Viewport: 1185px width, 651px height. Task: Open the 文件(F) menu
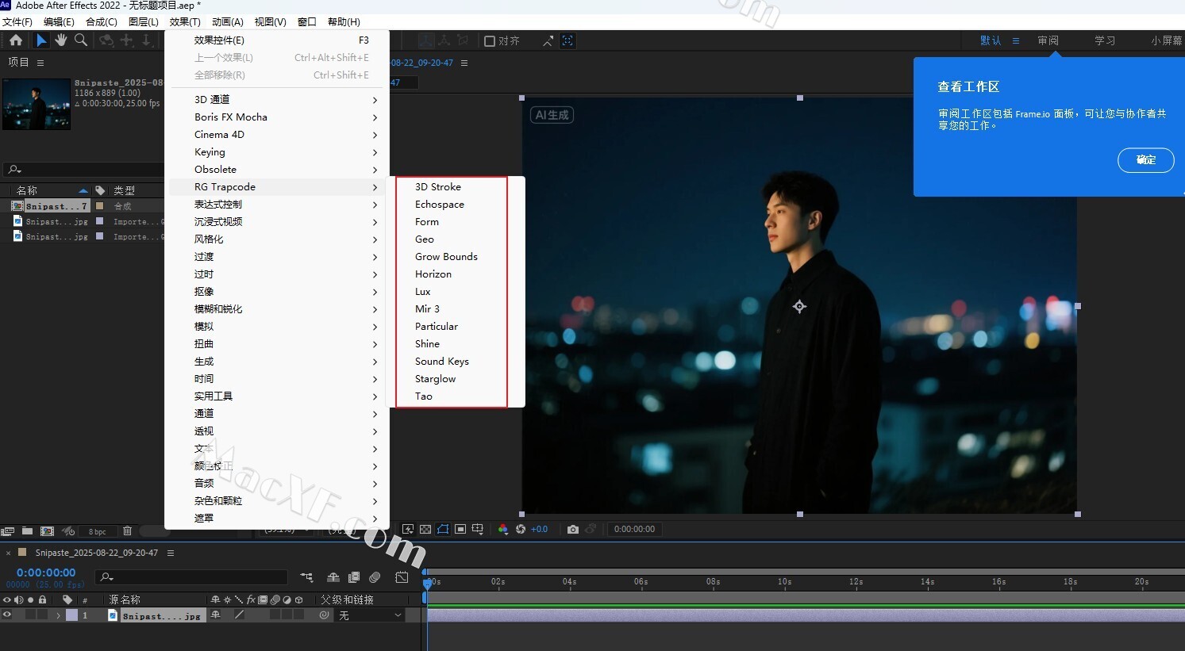coord(17,21)
